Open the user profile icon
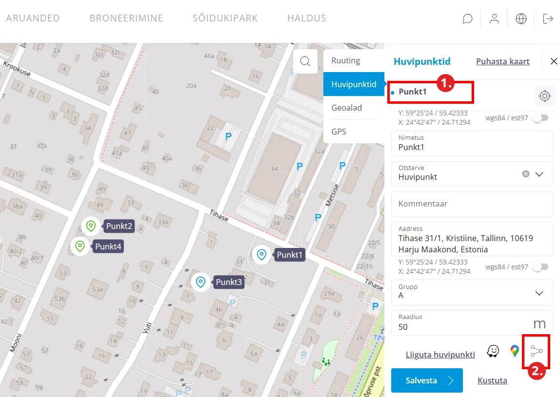The width and height of the screenshot is (559, 397). [x=494, y=19]
